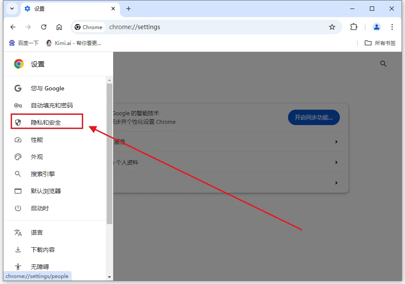The height and width of the screenshot is (284, 405).
Task: Expand the last settings row arrow
Action: [336, 183]
